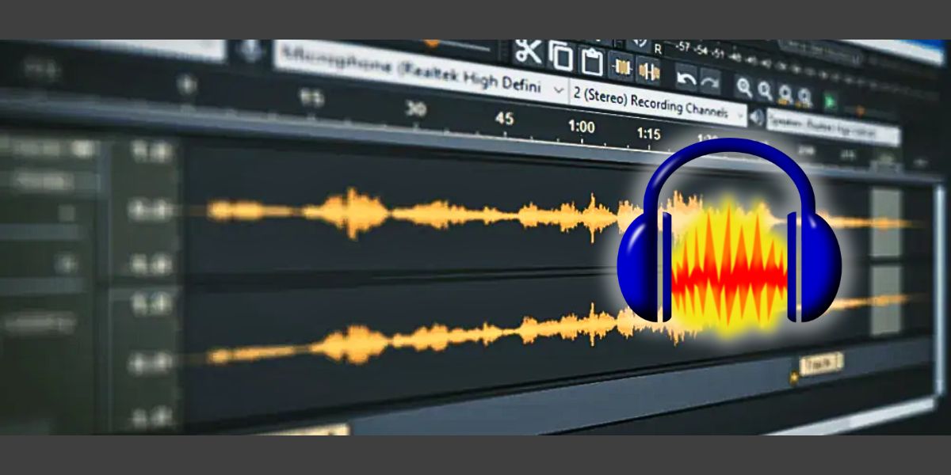This screenshot has height=475, width=951.
Task: Open the Microphone (Realtek High Defini dropdown
Action: click(x=421, y=72)
